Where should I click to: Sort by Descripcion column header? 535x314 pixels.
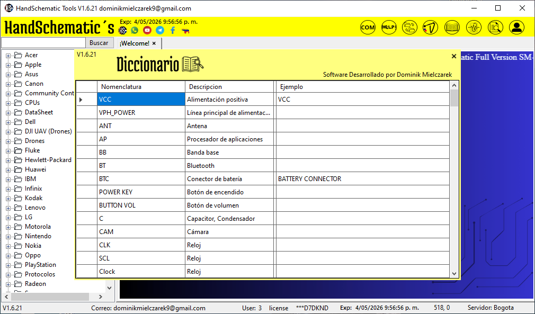(x=229, y=87)
